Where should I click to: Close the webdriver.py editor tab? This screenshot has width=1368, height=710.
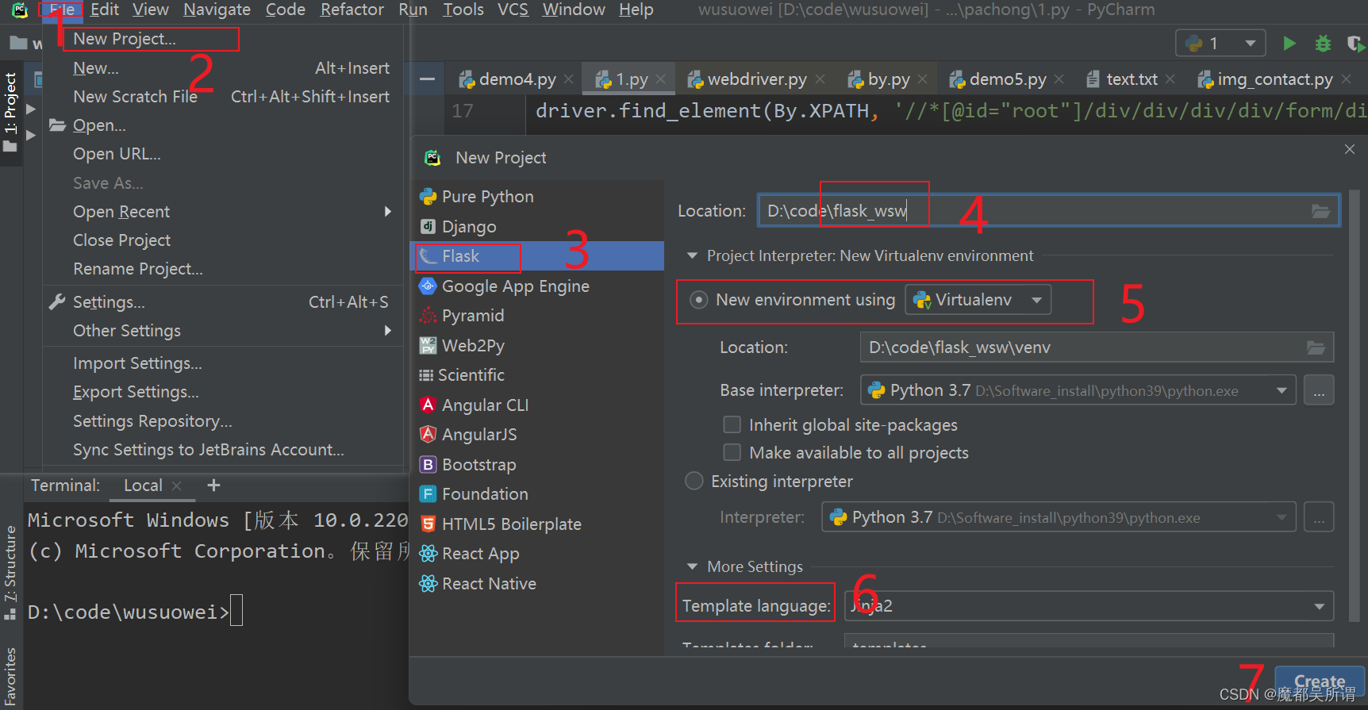coord(820,79)
